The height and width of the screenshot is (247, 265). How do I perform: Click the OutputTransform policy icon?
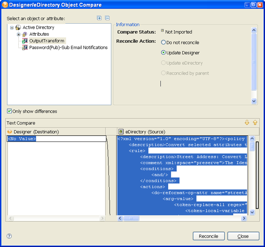(x=25, y=41)
